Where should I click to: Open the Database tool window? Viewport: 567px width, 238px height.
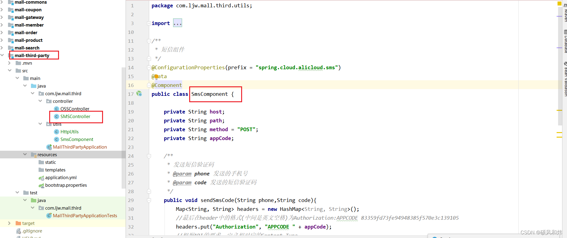point(565,41)
